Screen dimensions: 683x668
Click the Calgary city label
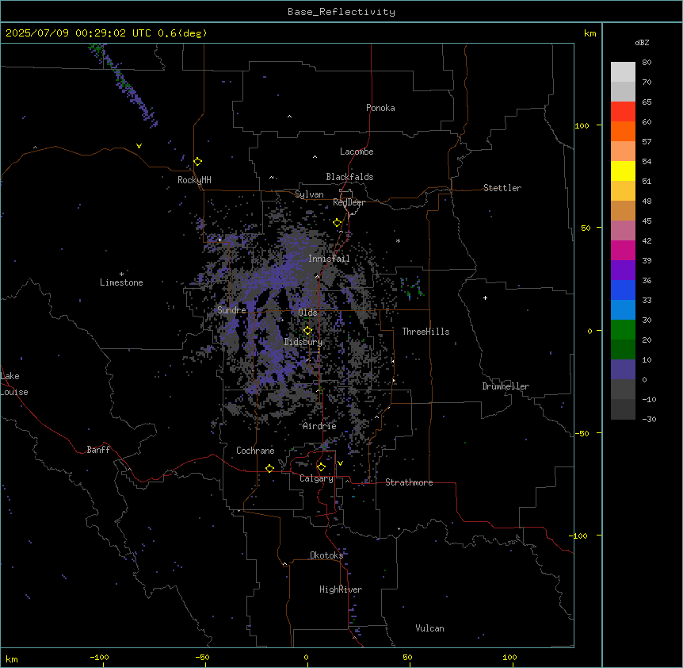click(x=317, y=478)
